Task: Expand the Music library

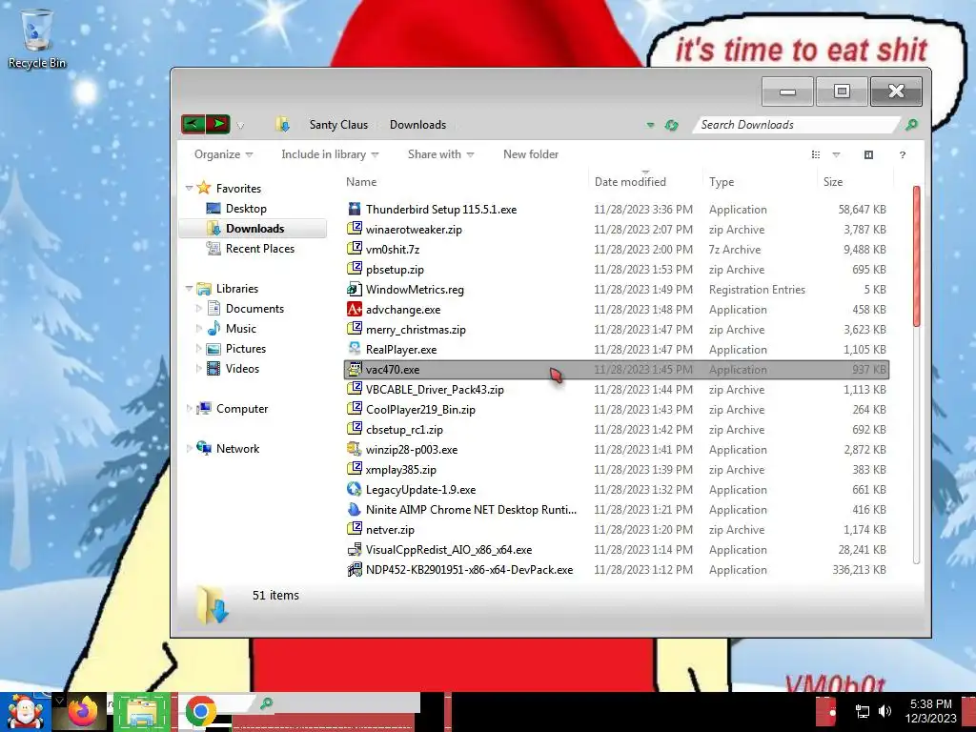Action: click(x=198, y=328)
